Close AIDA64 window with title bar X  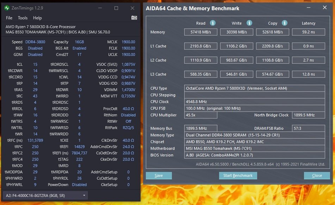325,8
